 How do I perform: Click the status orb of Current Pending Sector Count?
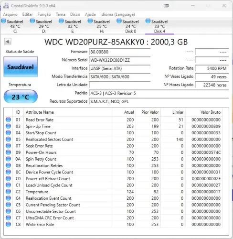(8, 205)
